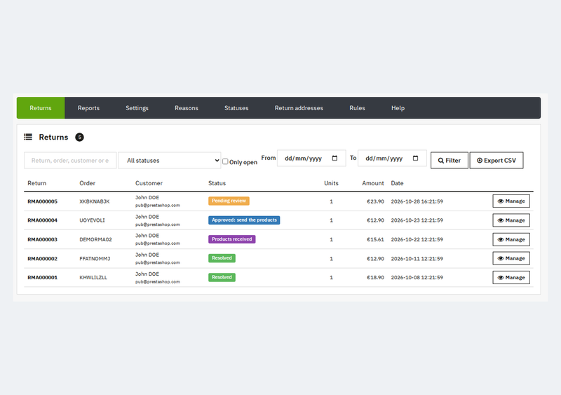
Task: Click Resolved badge in RMA000001 row
Action: coord(222,278)
